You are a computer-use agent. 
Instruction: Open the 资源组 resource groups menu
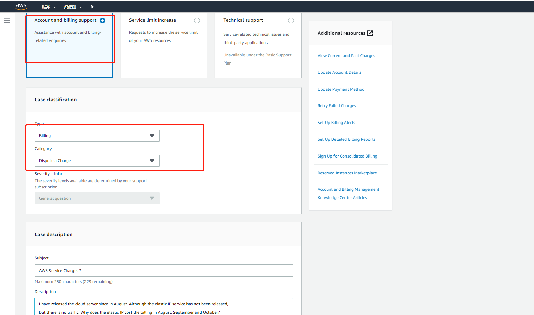(x=73, y=7)
